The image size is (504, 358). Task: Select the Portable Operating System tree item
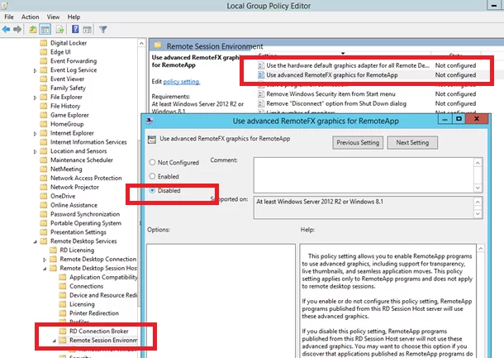(x=86, y=223)
